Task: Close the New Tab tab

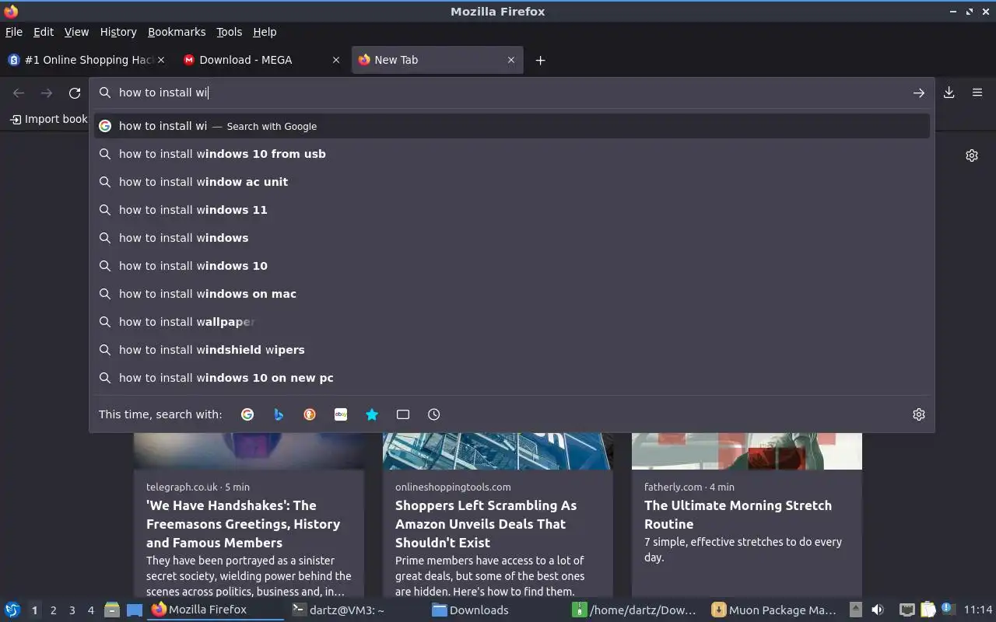Action: [x=511, y=60]
